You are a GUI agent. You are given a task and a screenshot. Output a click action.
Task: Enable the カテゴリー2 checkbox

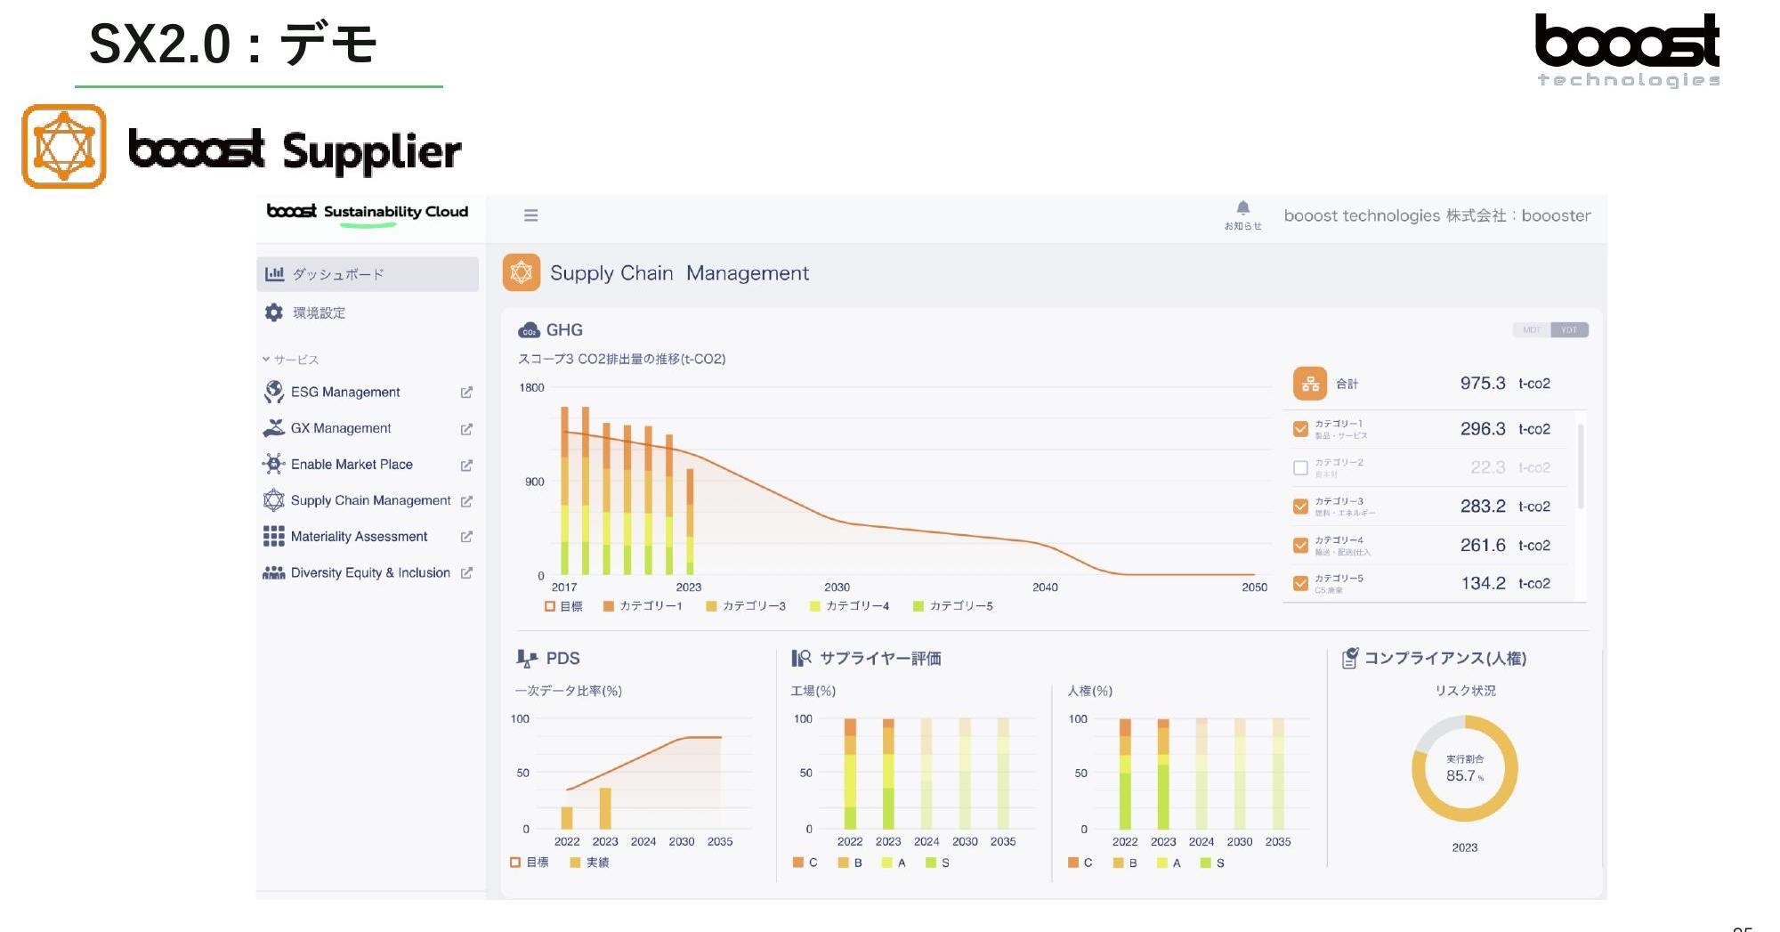click(1300, 467)
